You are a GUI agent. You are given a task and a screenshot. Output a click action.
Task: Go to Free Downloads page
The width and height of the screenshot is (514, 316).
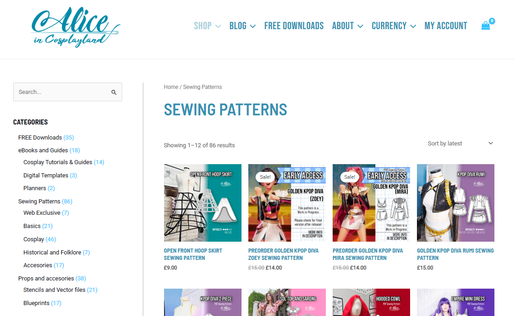click(294, 26)
